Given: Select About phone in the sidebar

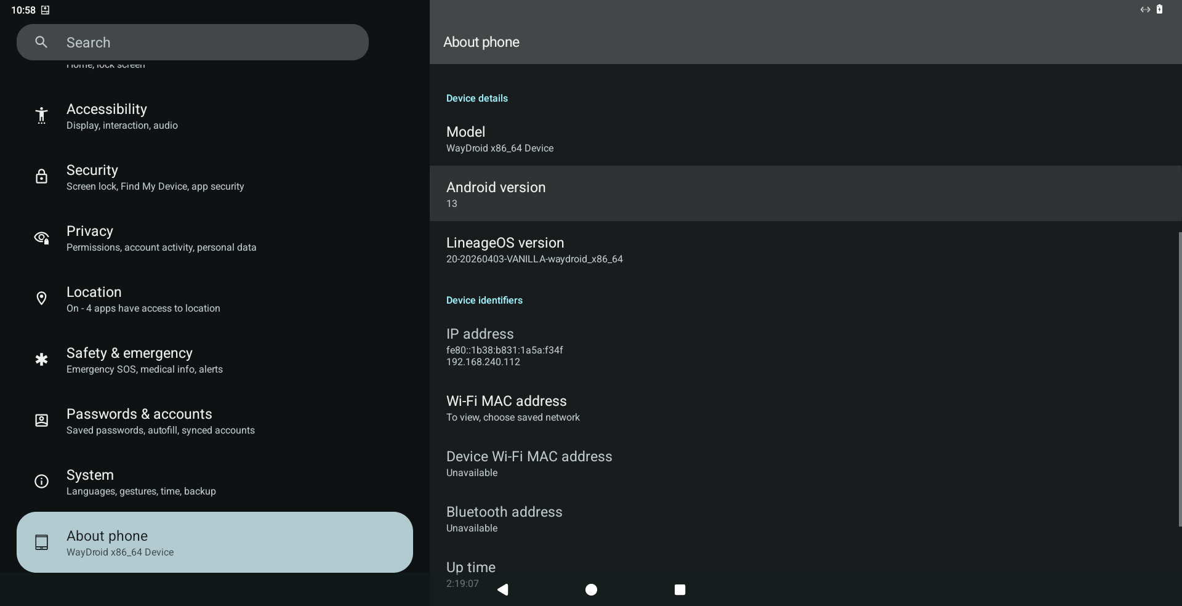Looking at the screenshot, I should (215, 543).
